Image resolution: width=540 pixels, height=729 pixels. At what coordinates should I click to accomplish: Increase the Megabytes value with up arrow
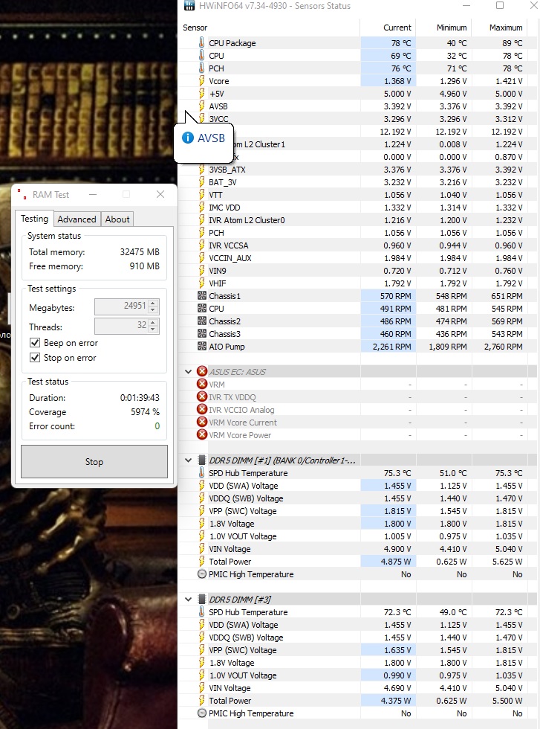pyautogui.click(x=153, y=303)
